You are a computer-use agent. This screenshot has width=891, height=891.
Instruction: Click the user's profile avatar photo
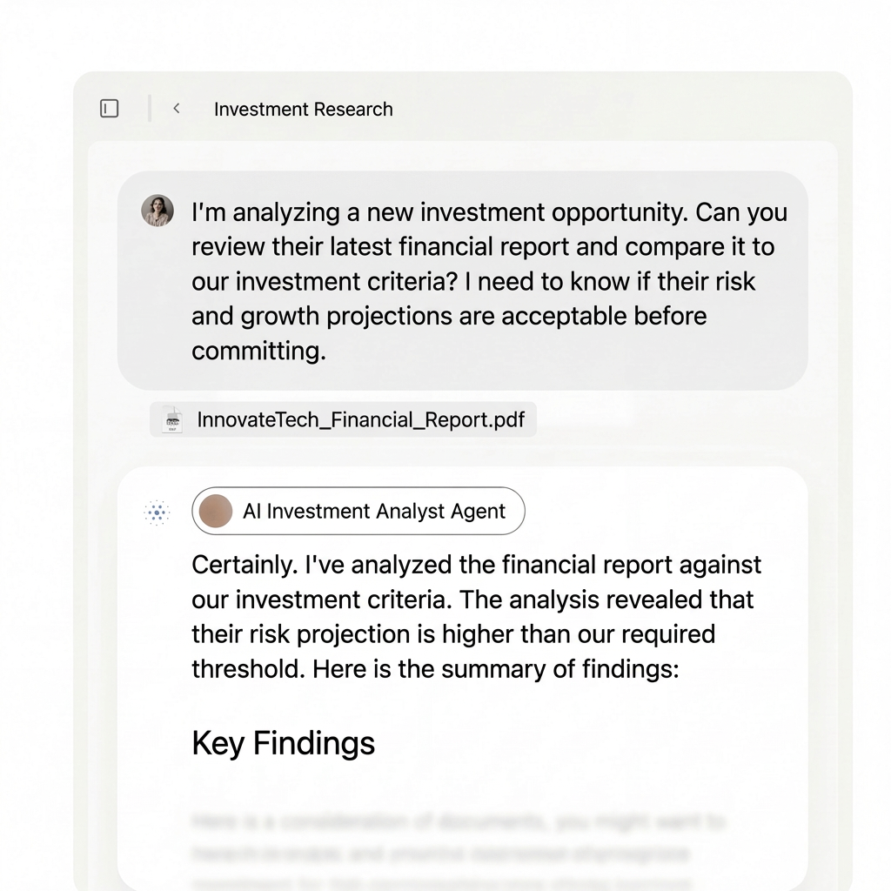(x=157, y=211)
